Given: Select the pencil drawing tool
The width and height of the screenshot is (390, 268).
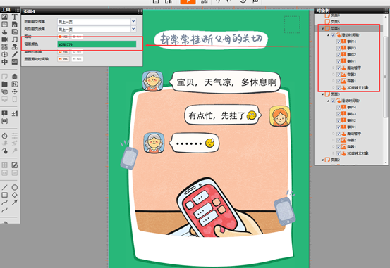Looking at the screenshot, I should tap(15, 54).
